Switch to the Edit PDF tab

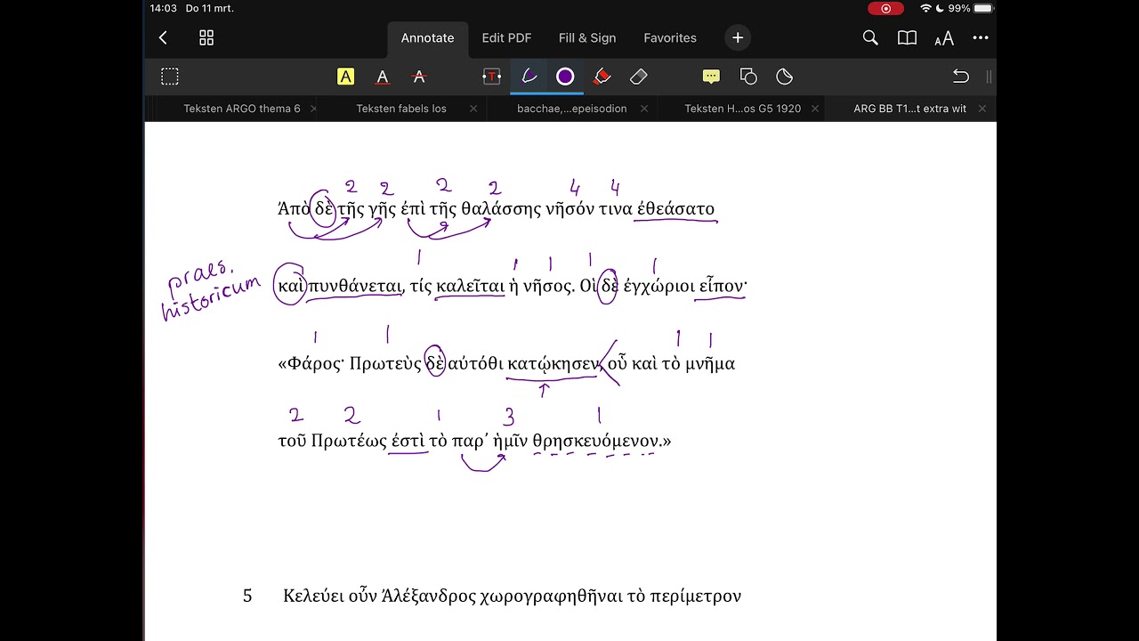point(506,37)
